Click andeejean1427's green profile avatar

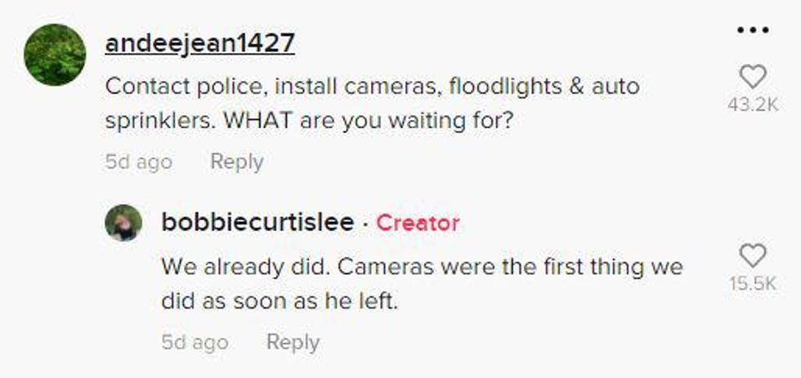(x=55, y=55)
